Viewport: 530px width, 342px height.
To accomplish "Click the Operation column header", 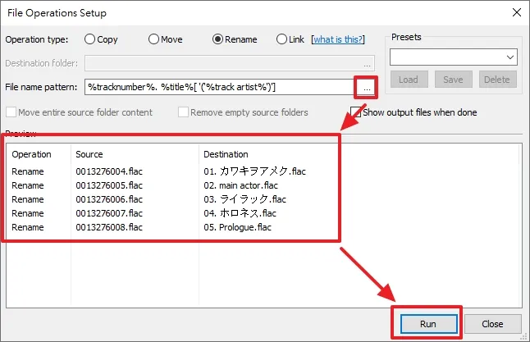I will 31,154.
